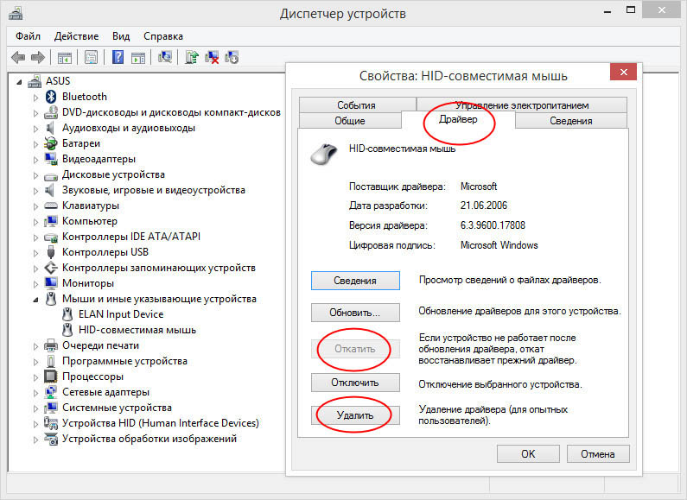Confirm with the OK button

pyautogui.click(x=528, y=454)
